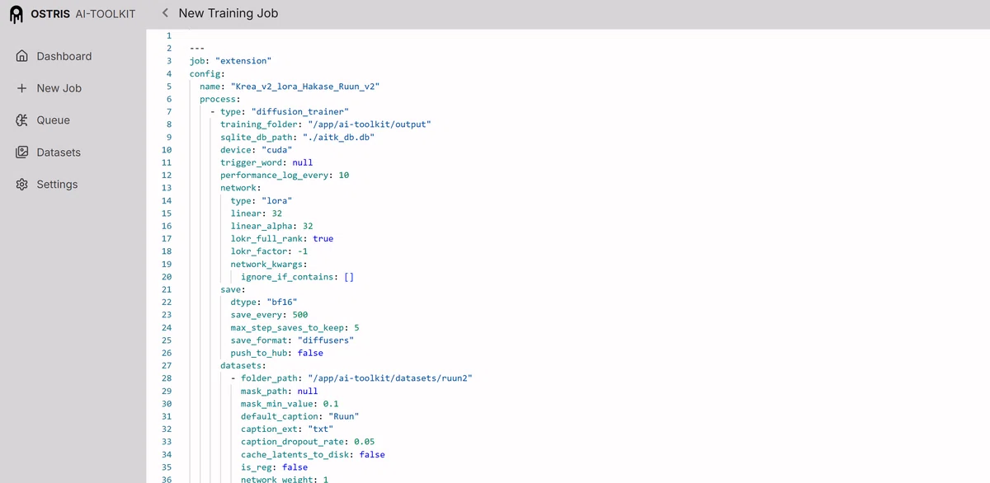
Task: Click the New Training Job heading
Action: click(x=229, y=13)
